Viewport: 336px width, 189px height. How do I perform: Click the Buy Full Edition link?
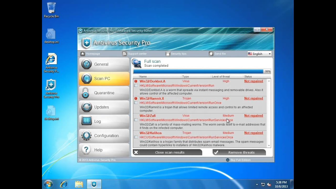tap(240, 160)
